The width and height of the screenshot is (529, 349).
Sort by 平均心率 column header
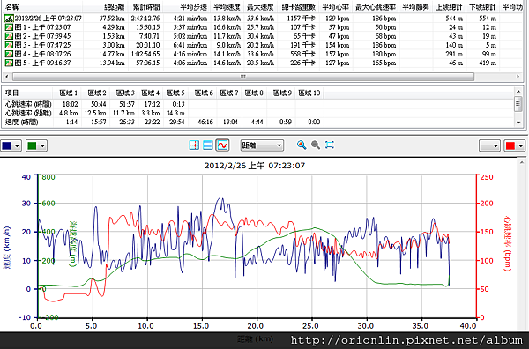(x=335, y=7)
